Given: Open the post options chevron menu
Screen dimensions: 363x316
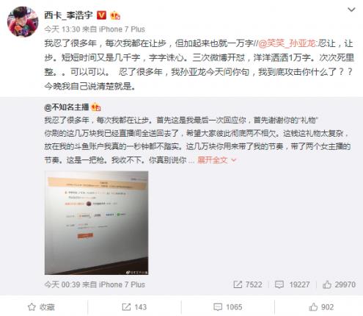Looking at the screenshot, I should point(351,10).
